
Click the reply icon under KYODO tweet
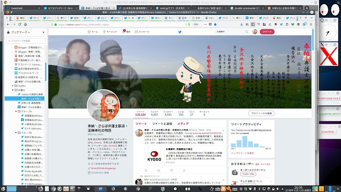(146, 171)
